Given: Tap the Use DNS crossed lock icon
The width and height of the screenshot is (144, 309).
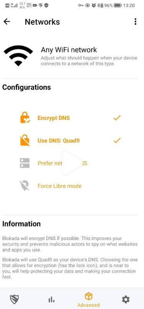Looking at the screenshot, I should click(x=25, y=140).
